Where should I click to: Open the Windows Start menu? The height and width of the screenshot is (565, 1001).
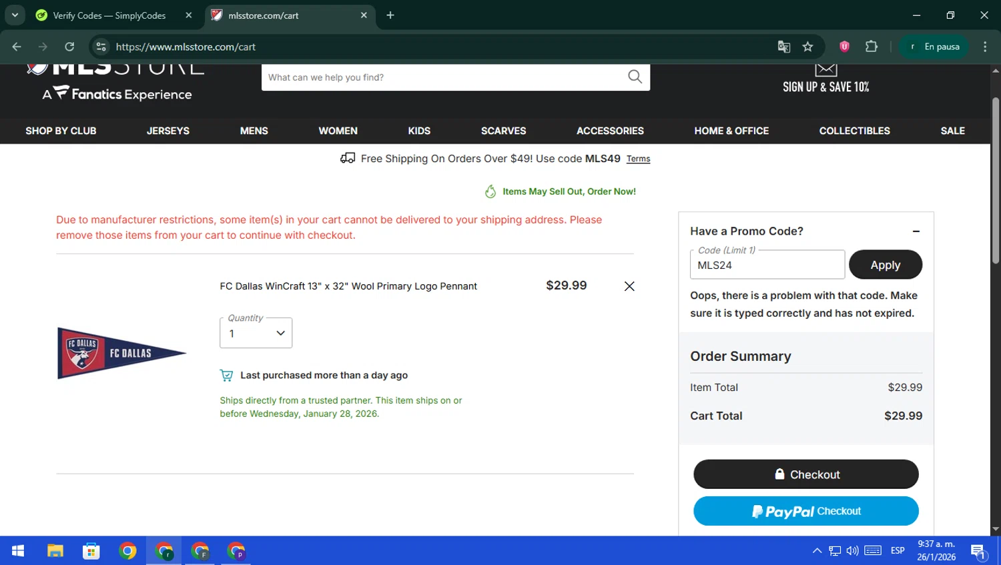(18, 551)
